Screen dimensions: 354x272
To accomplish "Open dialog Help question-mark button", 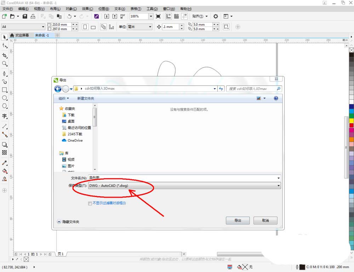I will (x=276, y=98).
